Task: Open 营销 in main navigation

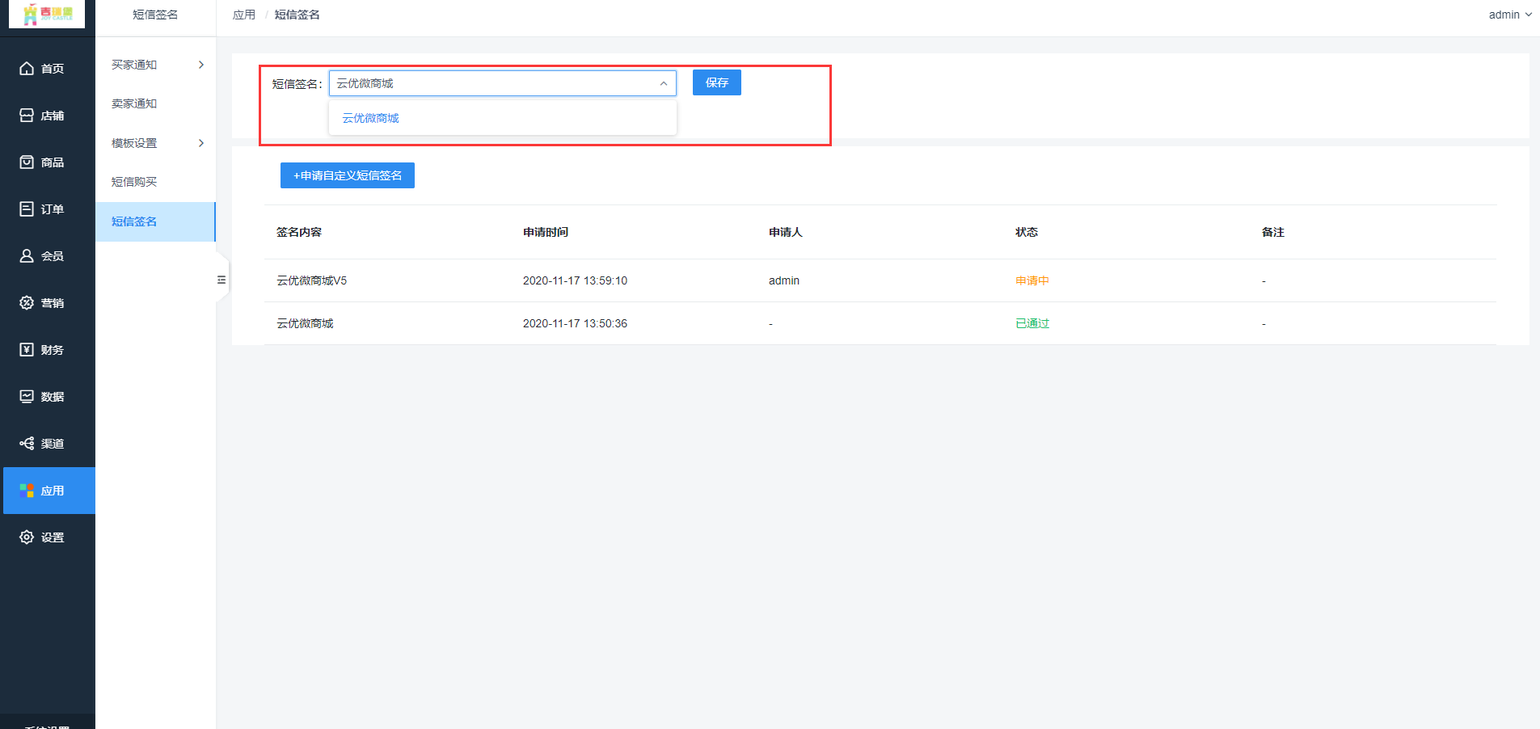Action: pos(53,303)
